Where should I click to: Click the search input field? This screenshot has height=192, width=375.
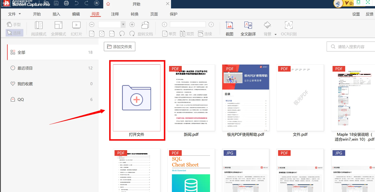pos(353,47)
